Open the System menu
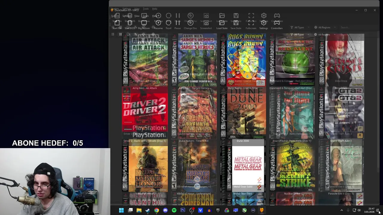The height and width of the screenshot is (215, 383). click(x=115, y=16)
